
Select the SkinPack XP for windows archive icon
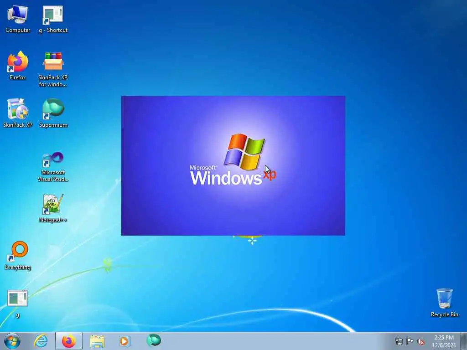coord(53,69)
